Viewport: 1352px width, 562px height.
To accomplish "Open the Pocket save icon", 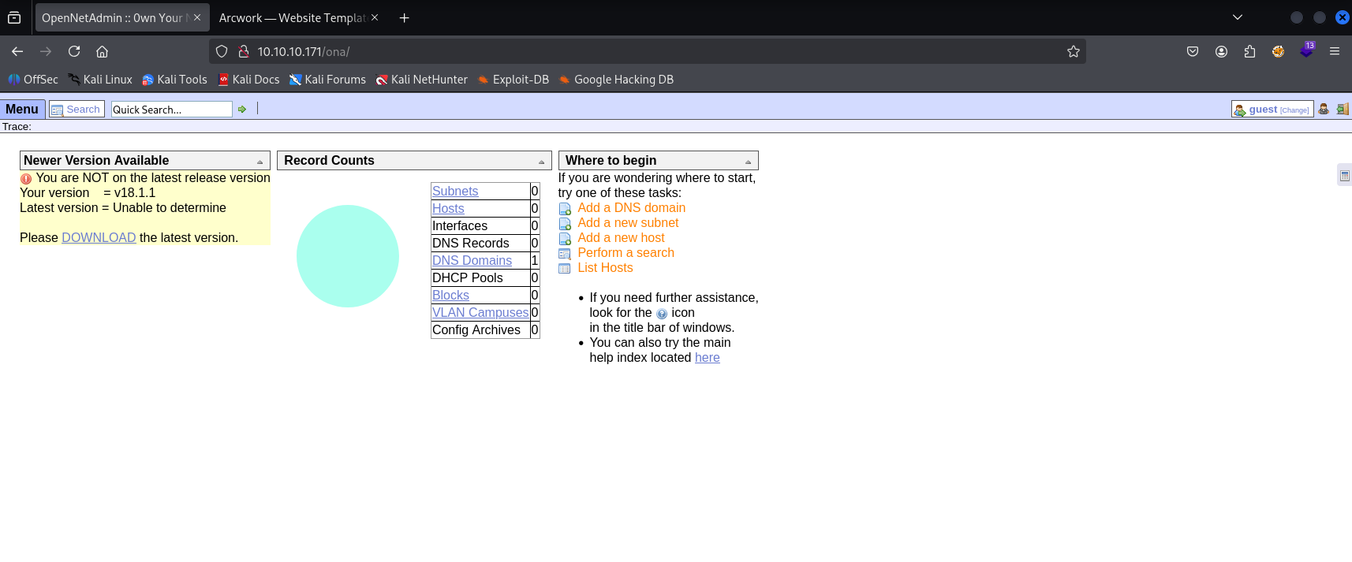I will click(x=1193, y=51).
